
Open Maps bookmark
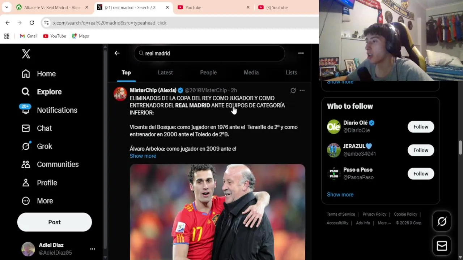[80, 36]
